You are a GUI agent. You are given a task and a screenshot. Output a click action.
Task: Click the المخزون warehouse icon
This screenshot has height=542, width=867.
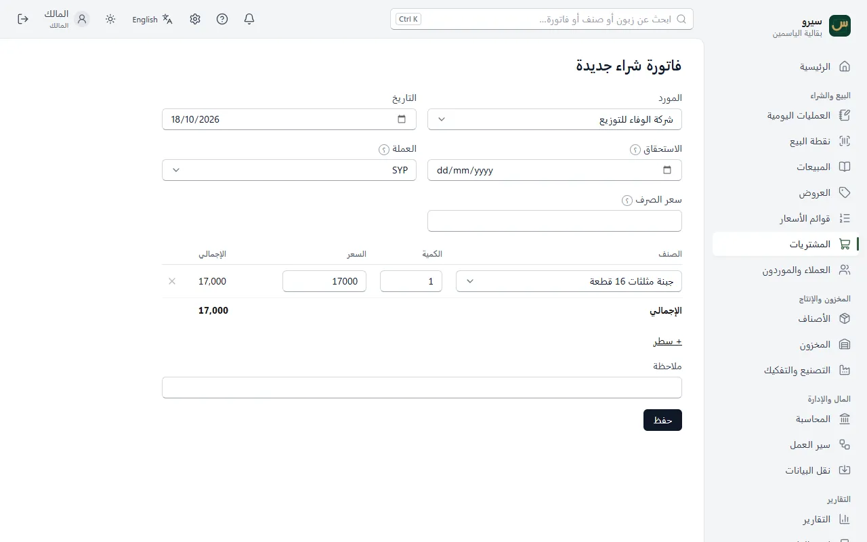coord(845,344)
